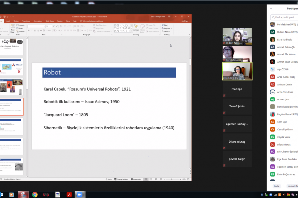Click Ceyda Vural in participants list
Screen dimensions: 298x198
[284, 137]
